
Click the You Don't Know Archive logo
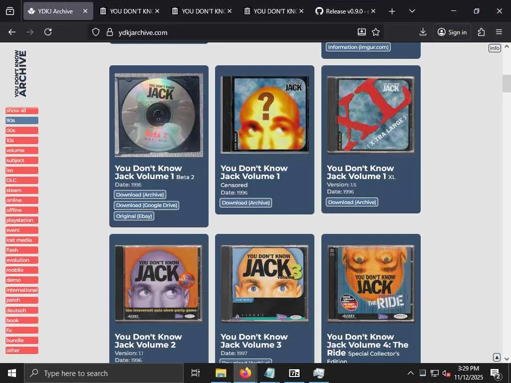[x=20, y=73]
